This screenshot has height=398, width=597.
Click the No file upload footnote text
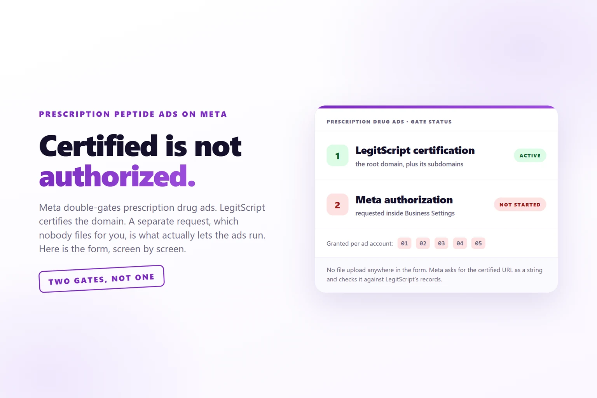(x=435, y=274)
